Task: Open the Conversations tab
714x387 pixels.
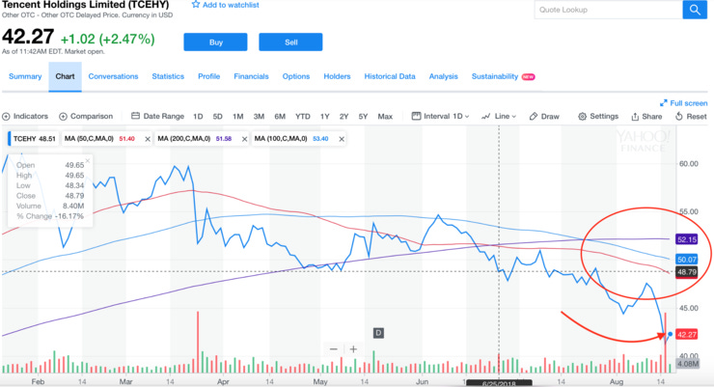Action: [x=113, y=76]
